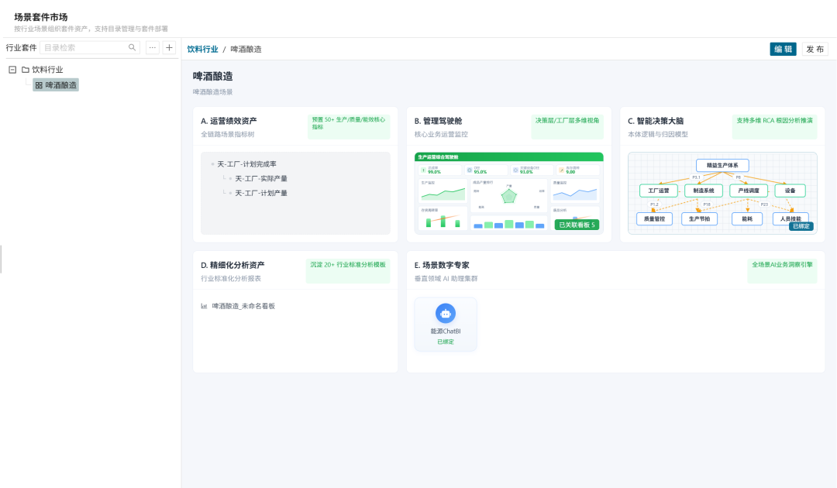Click the folder icon beside 饮料行业
This screenshot has height=488, width=837.
(25, 70)
